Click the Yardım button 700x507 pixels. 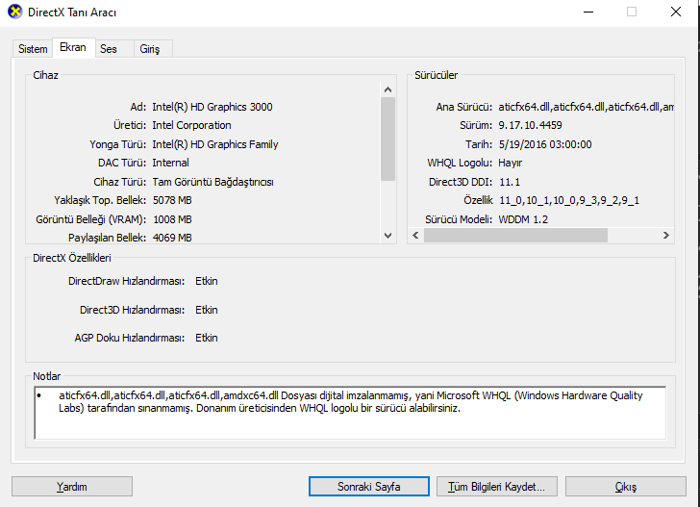72,487
